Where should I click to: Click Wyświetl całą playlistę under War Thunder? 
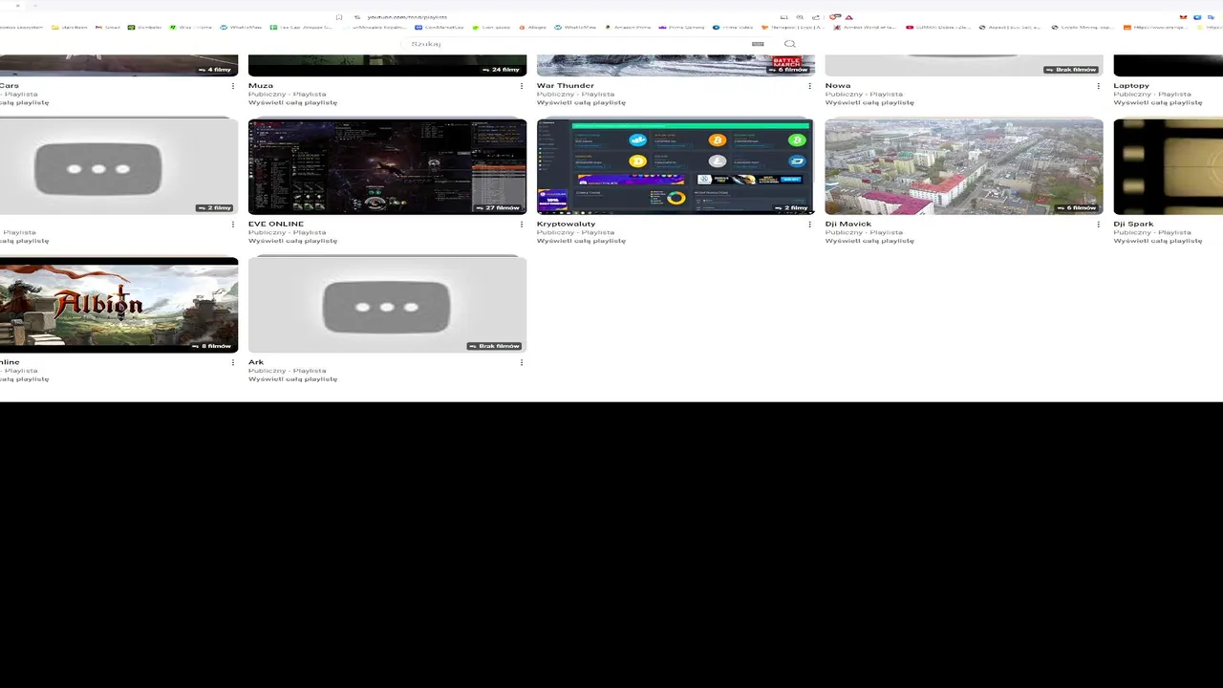(581, 102)
